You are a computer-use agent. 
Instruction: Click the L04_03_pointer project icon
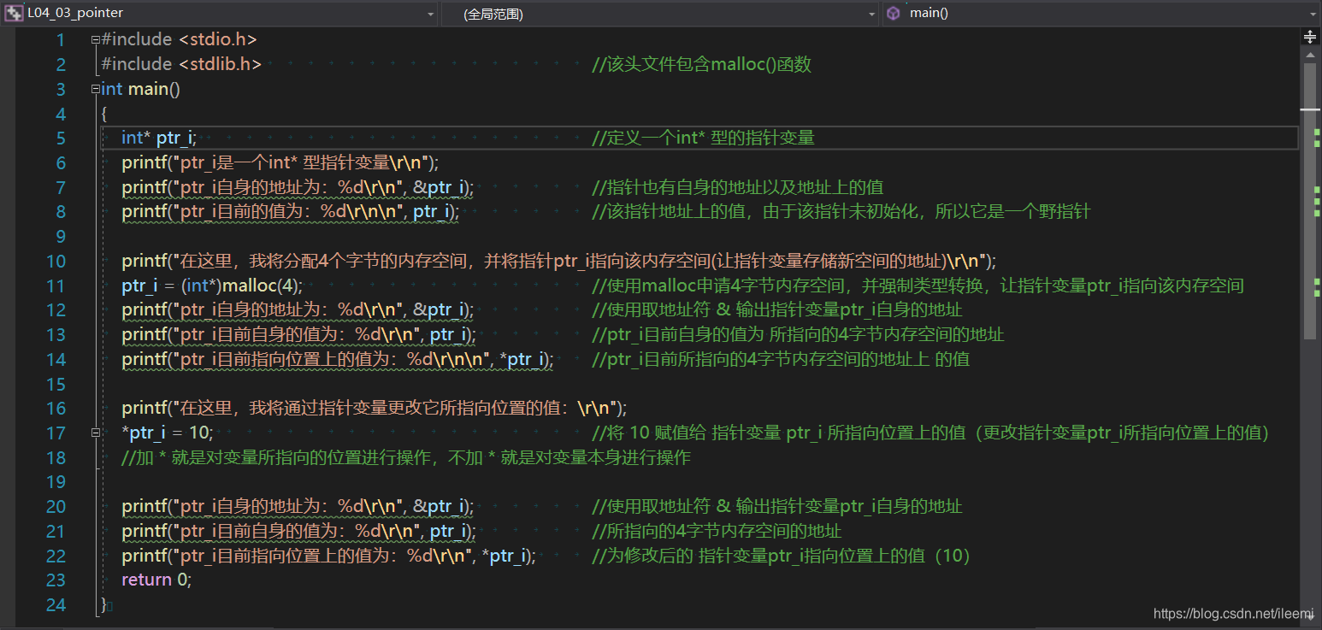tap(14, 13)
